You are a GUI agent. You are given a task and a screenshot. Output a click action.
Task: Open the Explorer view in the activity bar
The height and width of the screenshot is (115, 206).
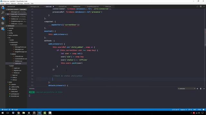point(3,7)
